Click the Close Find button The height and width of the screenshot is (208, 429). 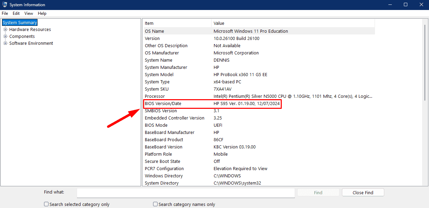pos(363,193)
